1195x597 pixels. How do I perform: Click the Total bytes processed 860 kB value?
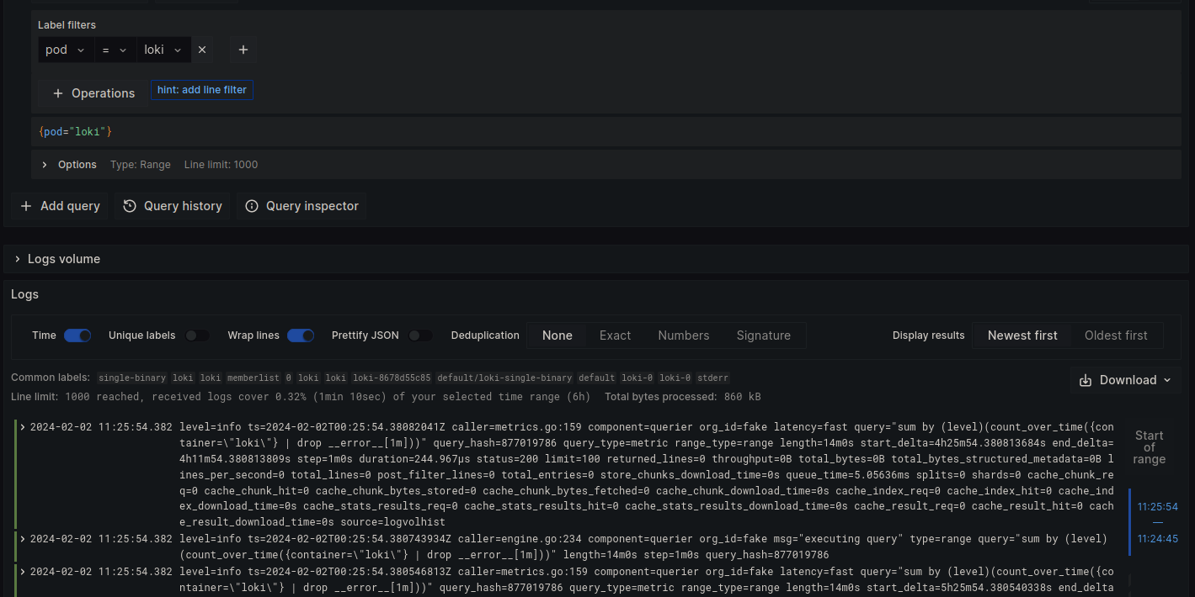tap(741, 397)
